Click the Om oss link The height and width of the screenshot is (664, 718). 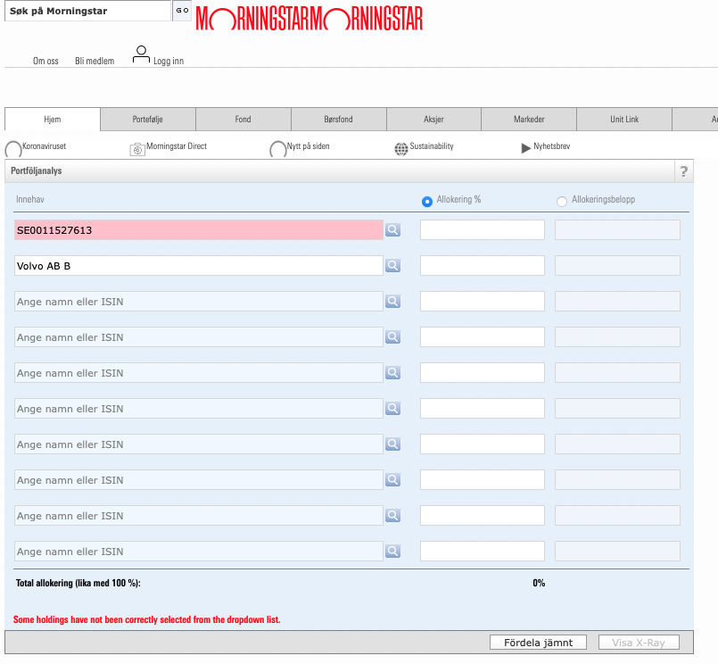click(x=45, y=61)
